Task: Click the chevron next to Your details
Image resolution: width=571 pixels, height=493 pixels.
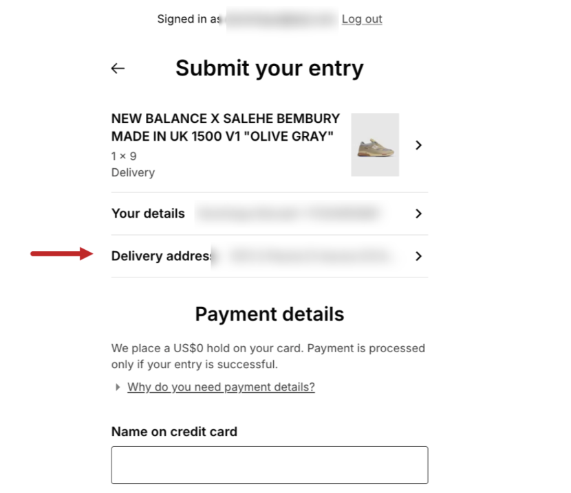Action: point(418,214)
